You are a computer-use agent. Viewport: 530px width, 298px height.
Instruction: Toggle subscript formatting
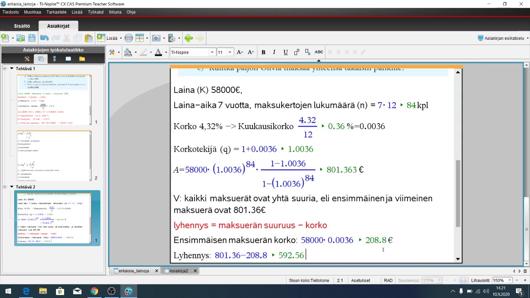pos(308,52)
